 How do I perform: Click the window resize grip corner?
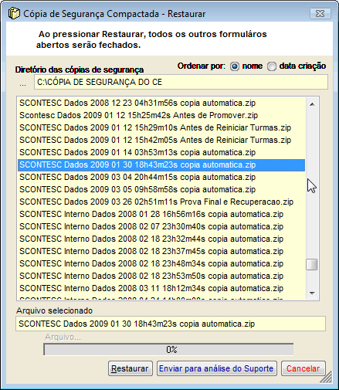pos(327,377)
